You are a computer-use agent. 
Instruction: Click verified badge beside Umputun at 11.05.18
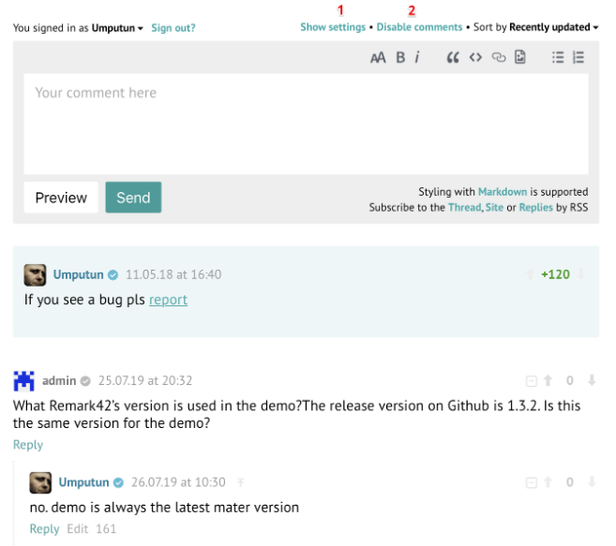click(113, 274)
